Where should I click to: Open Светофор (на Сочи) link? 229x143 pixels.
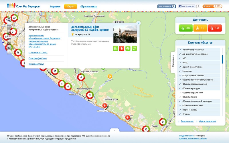pos(37,58)
